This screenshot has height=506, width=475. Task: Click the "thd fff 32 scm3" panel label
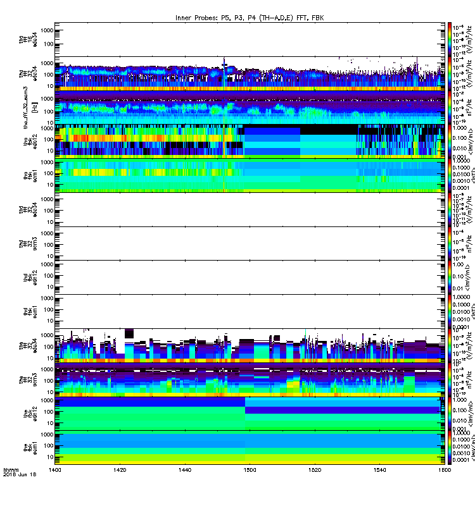28,244
